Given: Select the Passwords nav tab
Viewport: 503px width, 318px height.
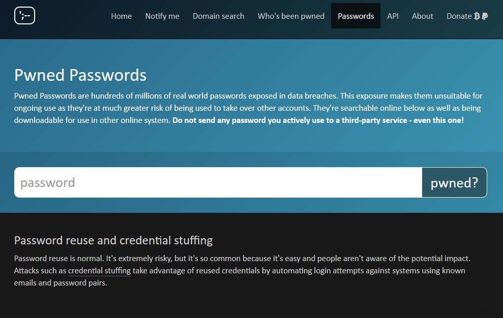Looking at the screenshot, I should pyautogui.click(x=356, y=16).
